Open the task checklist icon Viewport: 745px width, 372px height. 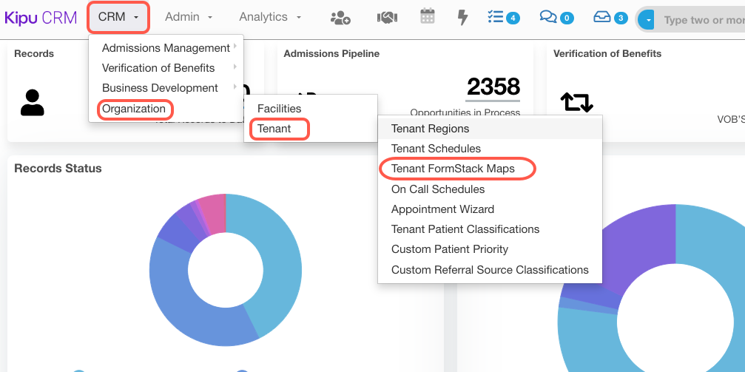coord(496,17)
